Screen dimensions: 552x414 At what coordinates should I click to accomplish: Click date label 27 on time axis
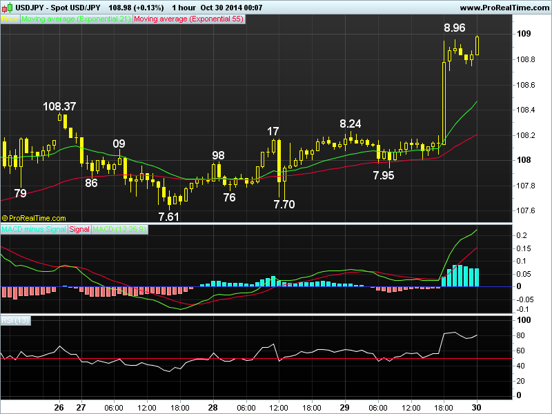(81, 408)
